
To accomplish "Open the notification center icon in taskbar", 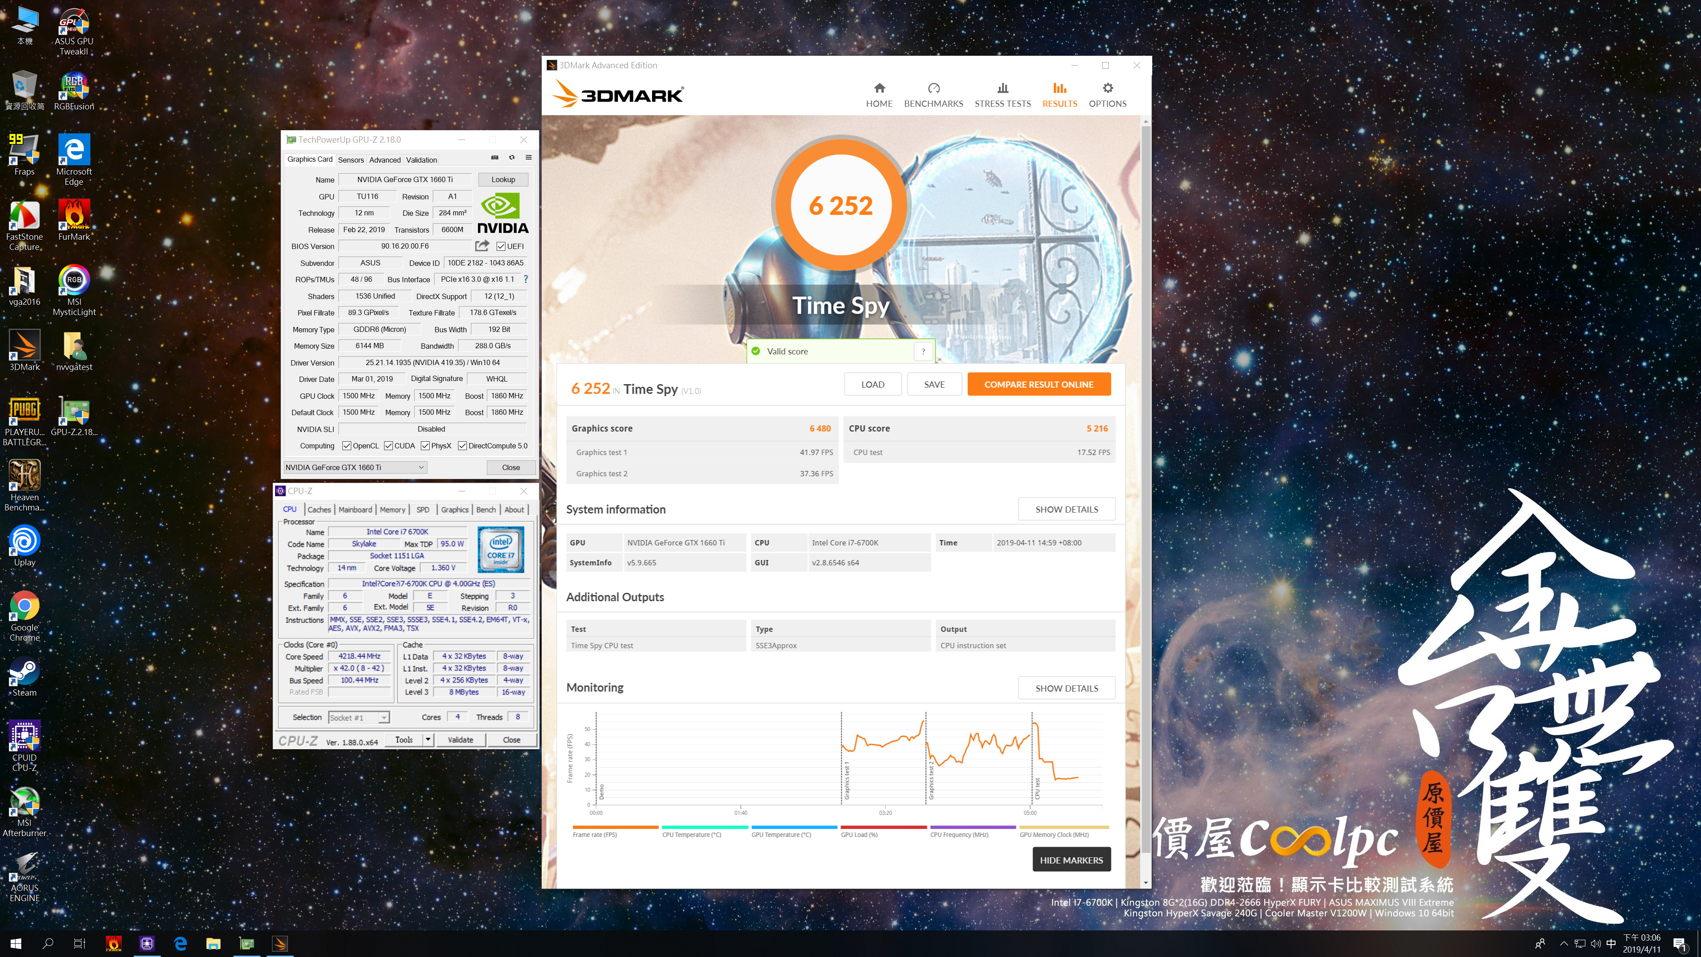I will (x=1679, y=945).
